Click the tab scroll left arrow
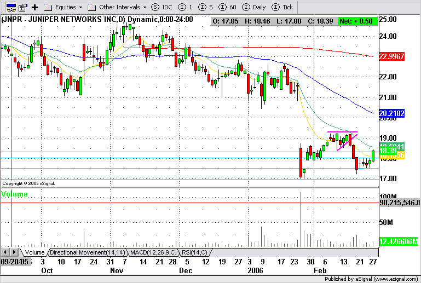 tap(5, 252)
